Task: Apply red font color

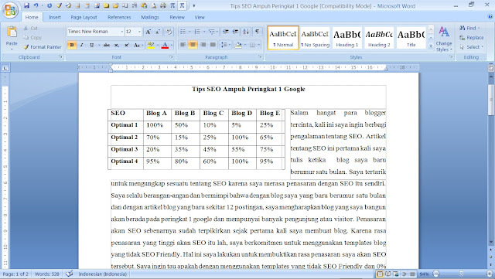Action: (165, 45)
